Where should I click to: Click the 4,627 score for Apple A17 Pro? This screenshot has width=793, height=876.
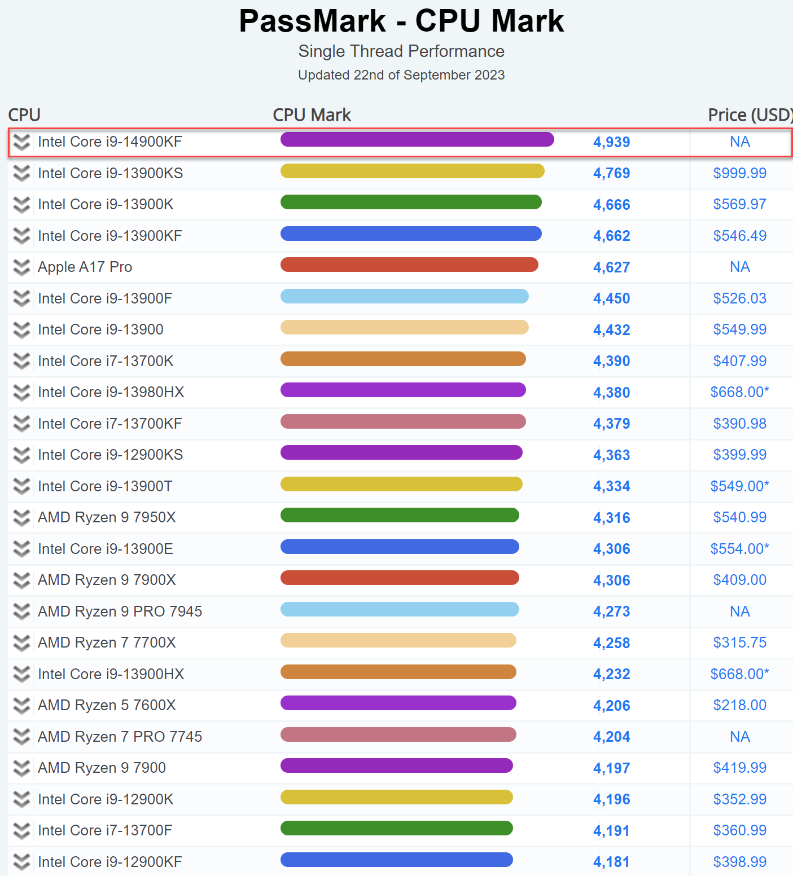611,267
